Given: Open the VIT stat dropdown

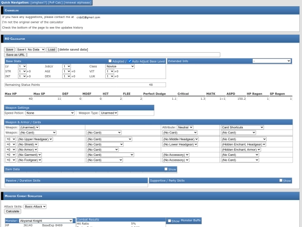Looking at the screenshot, I should point(110,71).
